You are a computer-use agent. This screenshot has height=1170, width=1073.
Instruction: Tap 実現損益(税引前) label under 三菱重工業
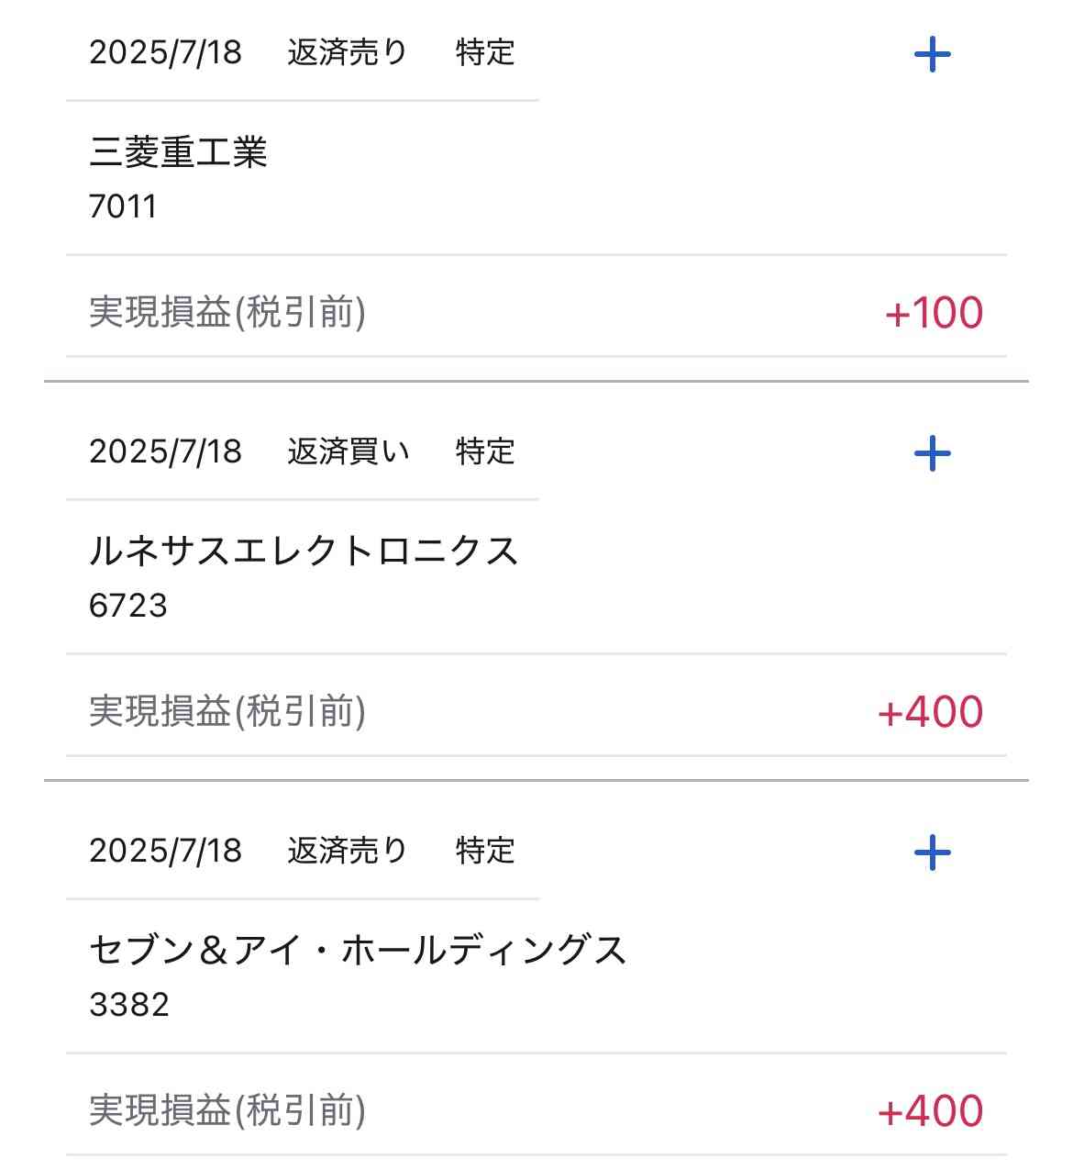tap(227, 312)
